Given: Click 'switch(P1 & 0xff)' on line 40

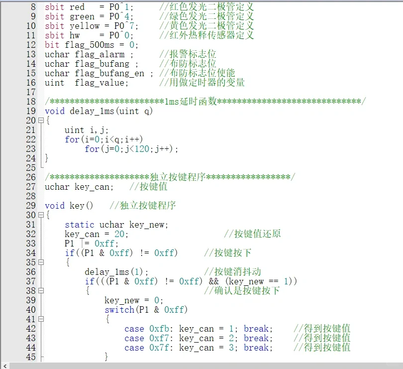Looking at the screenshot, I should pyautogui.click(x=146, y=310).
